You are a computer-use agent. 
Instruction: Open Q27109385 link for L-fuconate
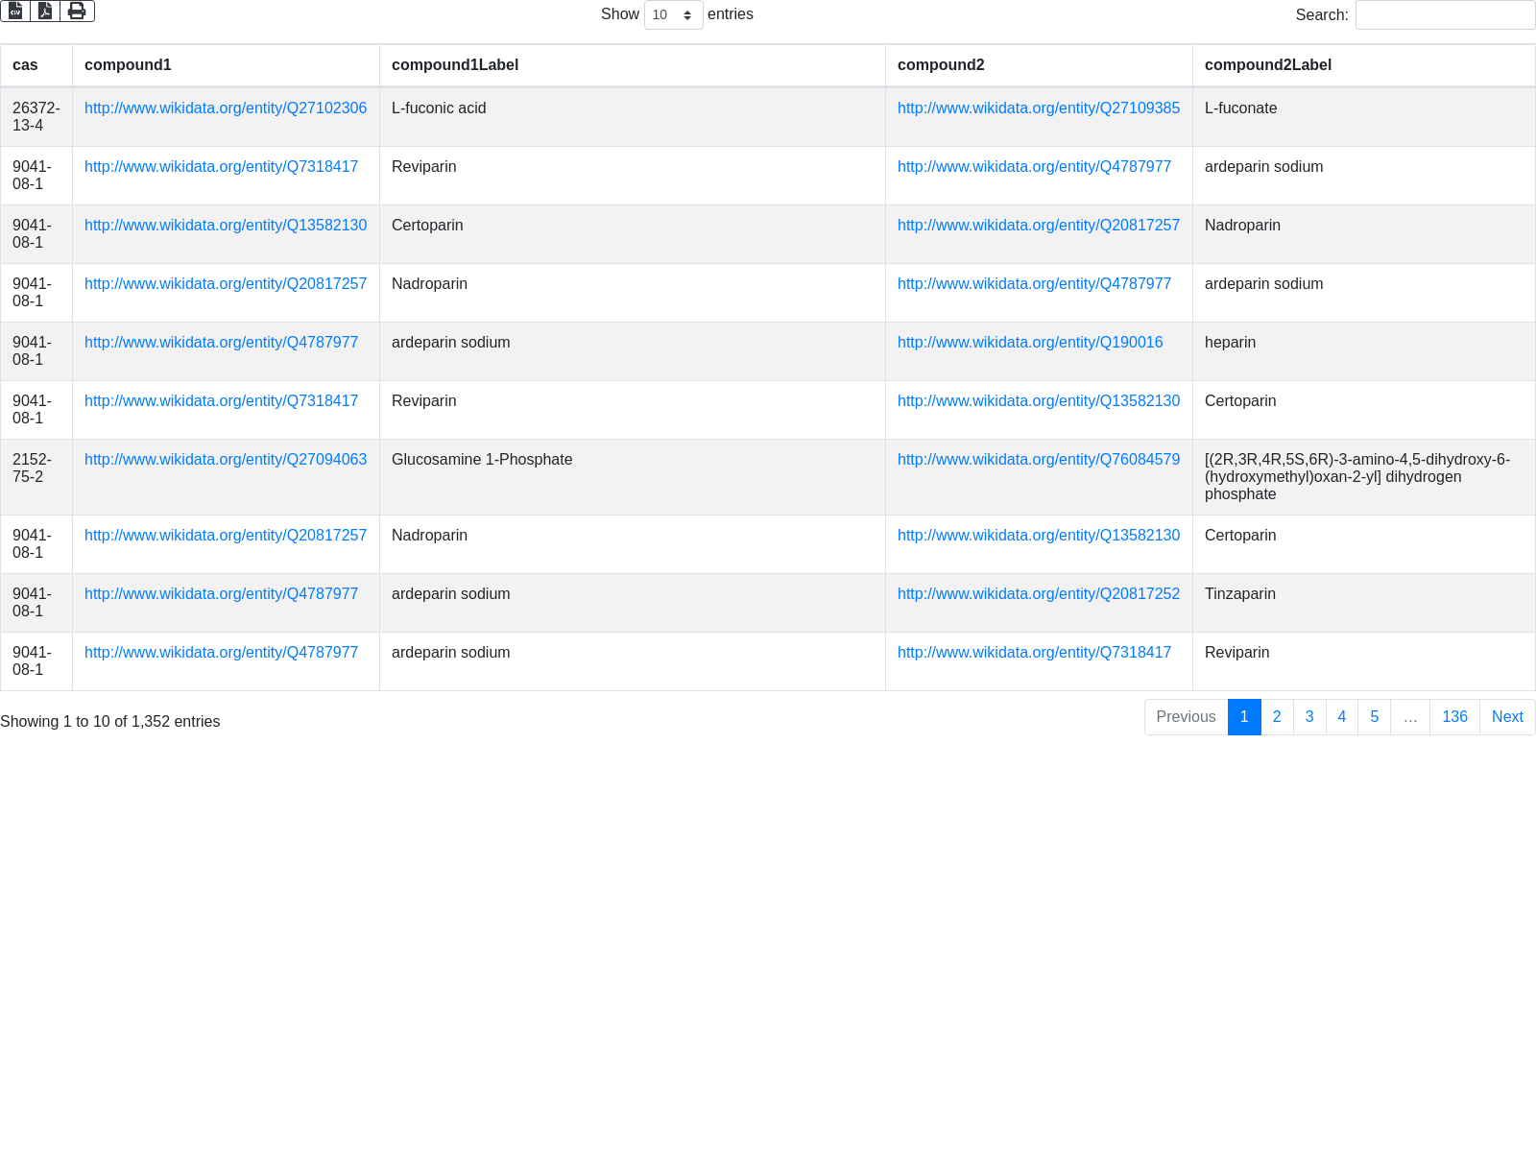point(1039,108)
